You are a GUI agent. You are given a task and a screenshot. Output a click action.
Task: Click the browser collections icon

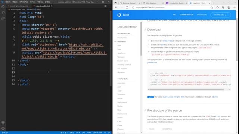223,7
